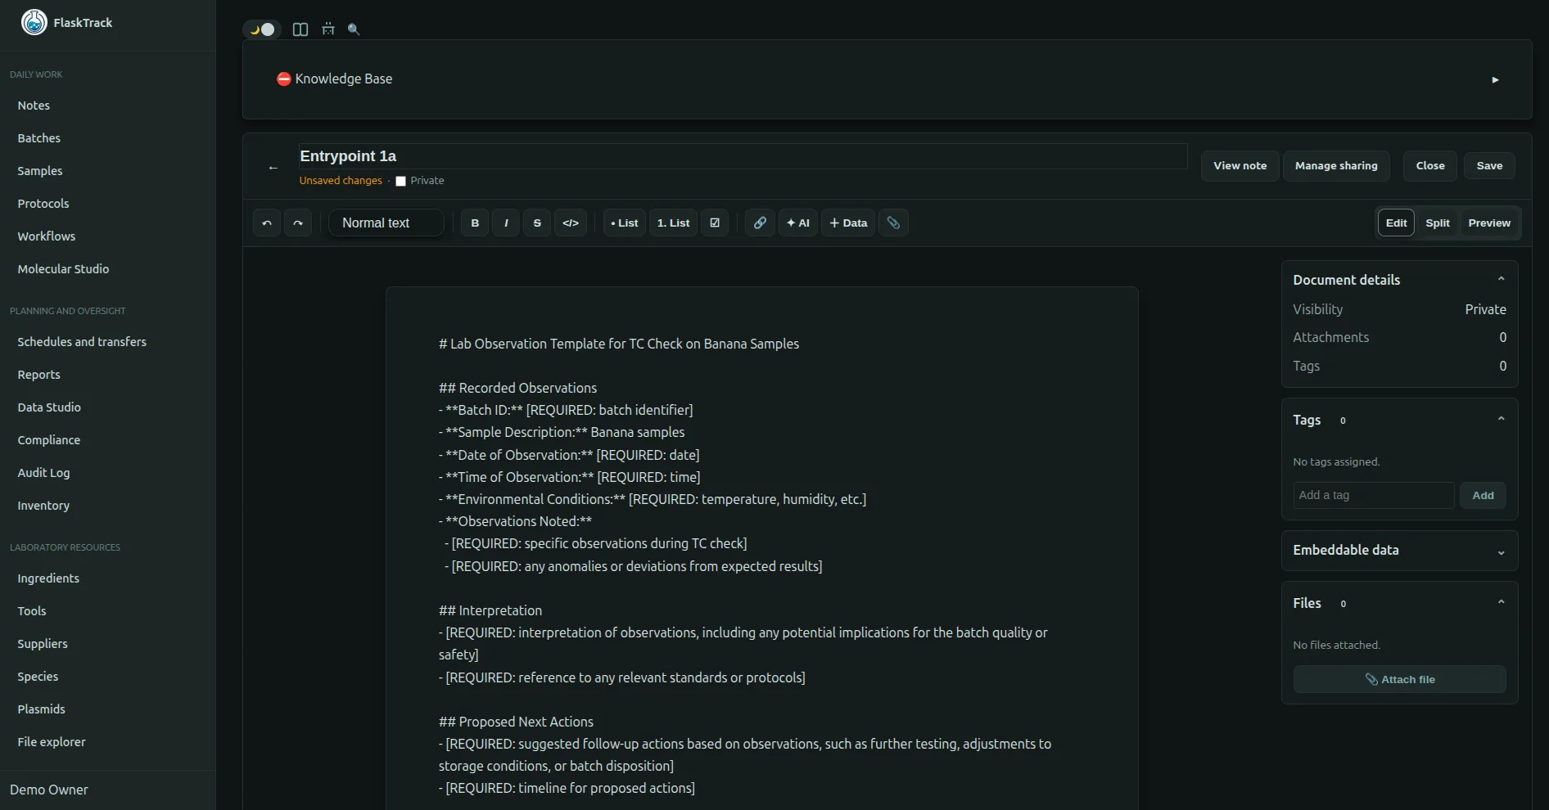
Task: Focus the Add a tag field
Action: [x=1373, y=495]
